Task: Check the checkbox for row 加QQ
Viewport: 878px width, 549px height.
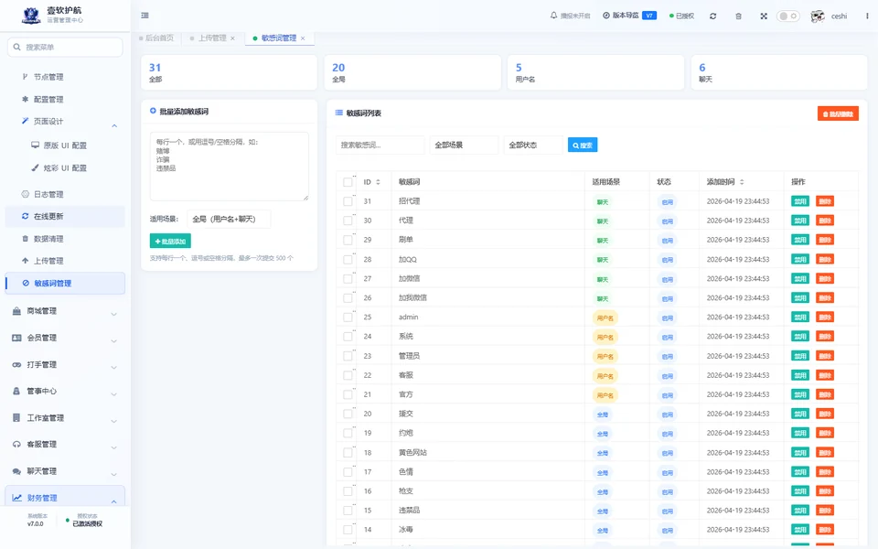Action: tap(348, 259)
